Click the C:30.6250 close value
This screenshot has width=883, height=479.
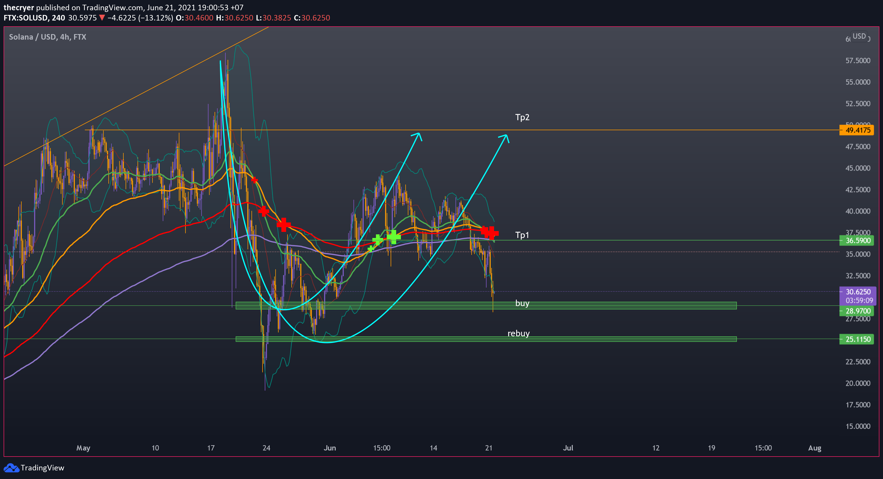(x=312, y=18)
